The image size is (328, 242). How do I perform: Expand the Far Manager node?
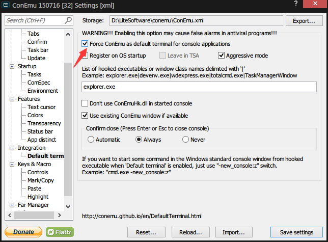pos(12,205)
